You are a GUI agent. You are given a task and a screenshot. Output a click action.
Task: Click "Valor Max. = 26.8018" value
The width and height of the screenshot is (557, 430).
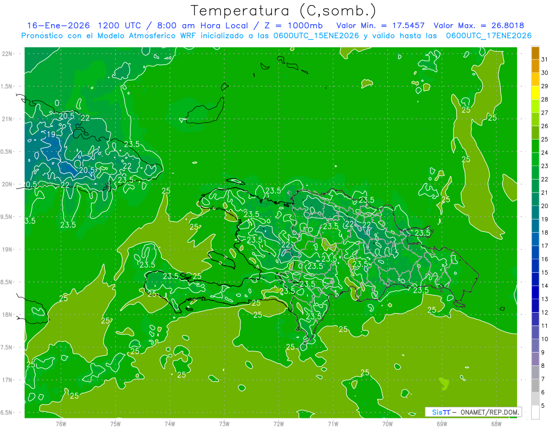coord(479,26)
